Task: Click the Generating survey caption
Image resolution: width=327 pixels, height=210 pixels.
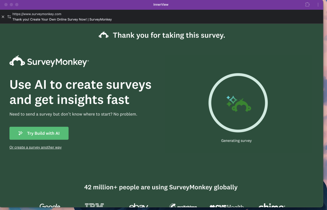Action: click(236, 141)
